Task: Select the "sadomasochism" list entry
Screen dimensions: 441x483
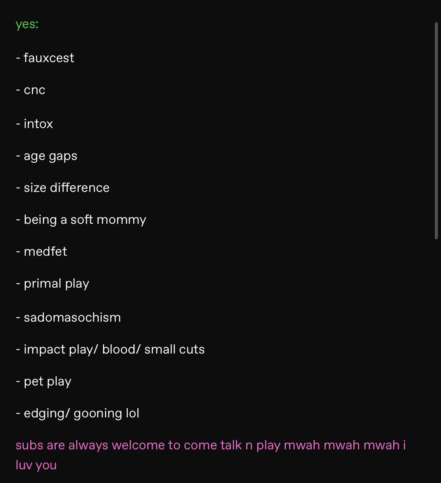Action: (x=68, y=317)
